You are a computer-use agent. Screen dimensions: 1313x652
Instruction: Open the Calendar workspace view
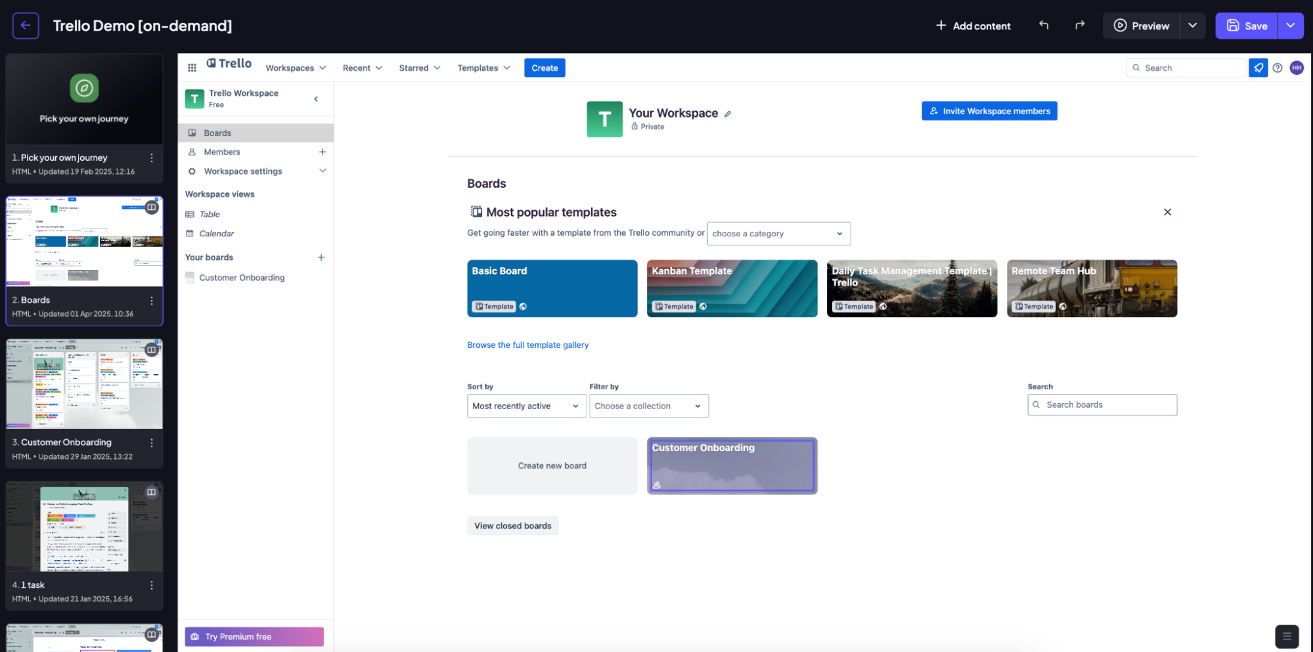click(x=217, y=234)
